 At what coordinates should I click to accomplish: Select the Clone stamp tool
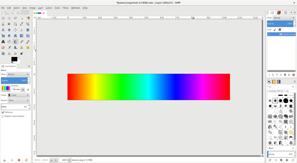(x=22, y=48)
